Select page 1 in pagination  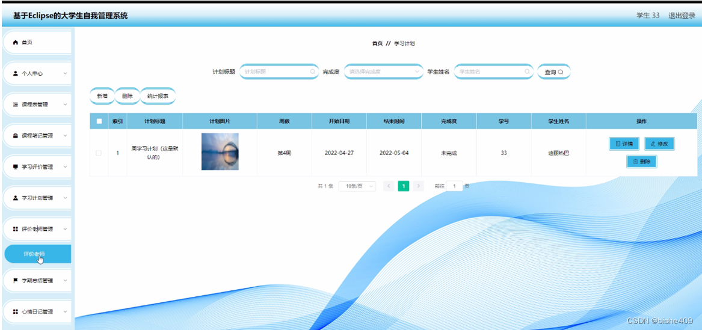(x=404, y=186)
